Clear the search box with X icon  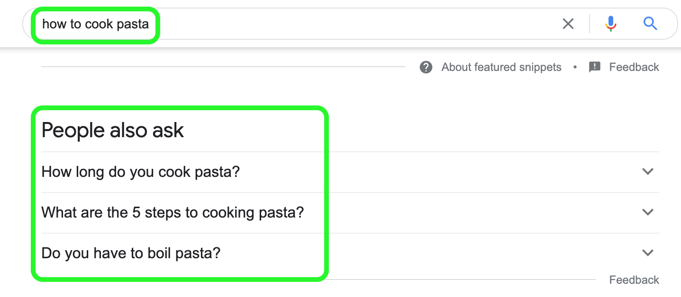point(568,24)
